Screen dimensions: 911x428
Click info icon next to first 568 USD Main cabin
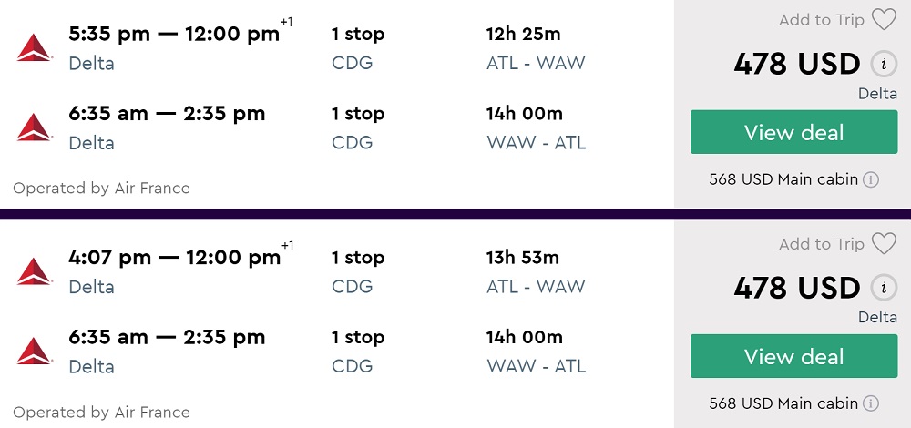(x=871, y=179)
